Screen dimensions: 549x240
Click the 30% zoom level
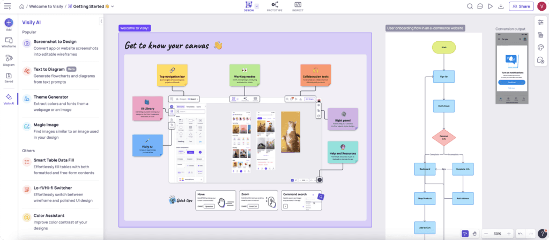[497, 234]
